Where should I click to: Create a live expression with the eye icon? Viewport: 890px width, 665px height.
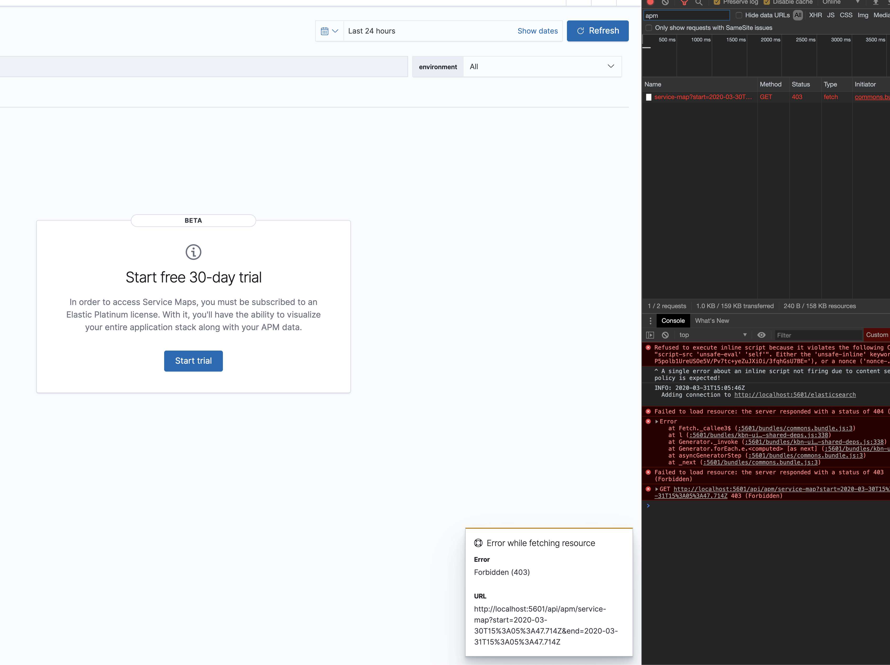click(761, 335)
